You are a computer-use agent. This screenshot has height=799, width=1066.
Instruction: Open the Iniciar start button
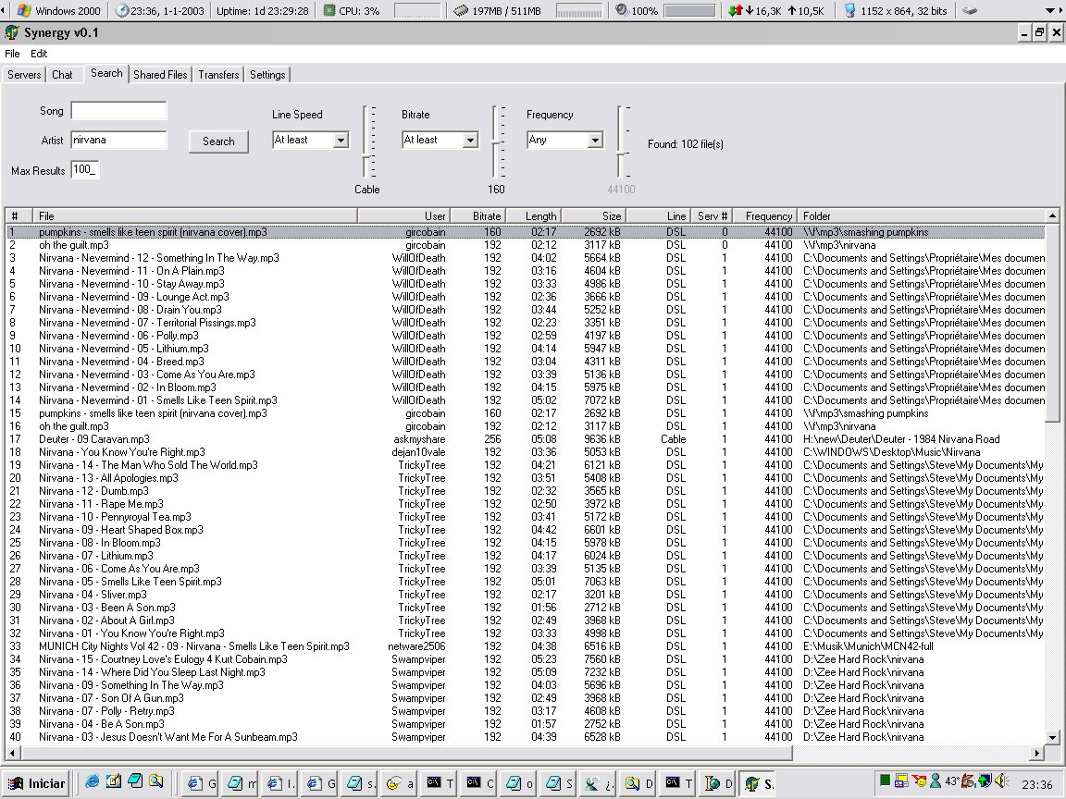36,783
